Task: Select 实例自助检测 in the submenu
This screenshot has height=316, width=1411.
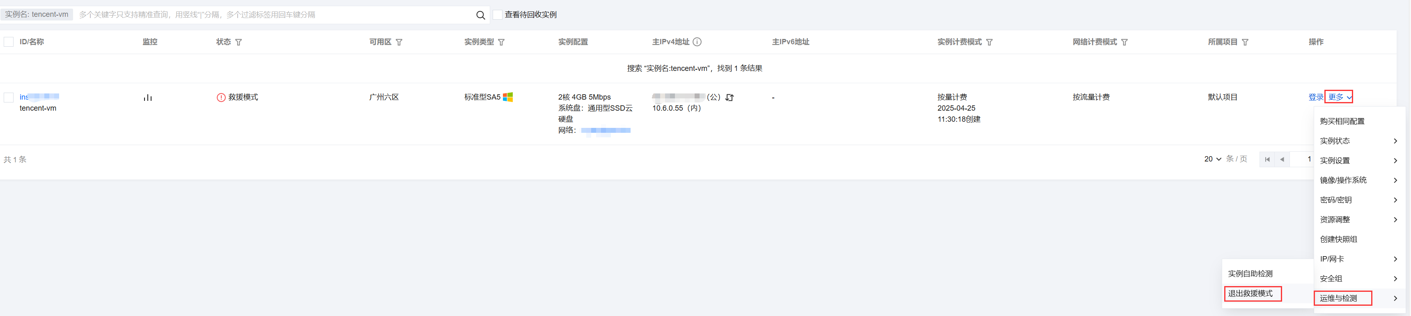Action: (1267, 274)
